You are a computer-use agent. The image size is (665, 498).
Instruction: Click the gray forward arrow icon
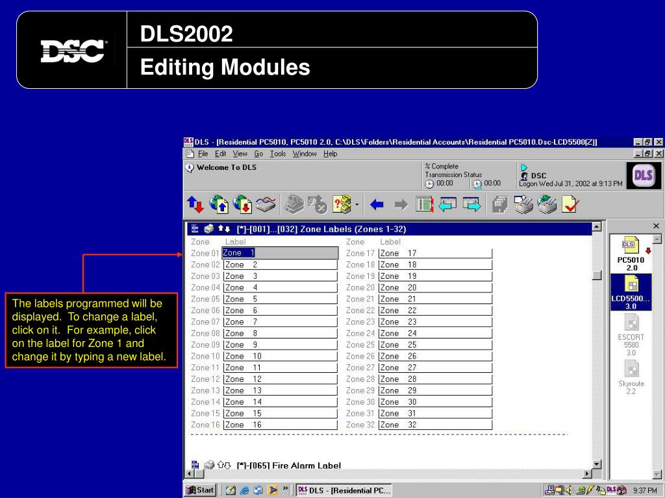click(x=401, y=205)
